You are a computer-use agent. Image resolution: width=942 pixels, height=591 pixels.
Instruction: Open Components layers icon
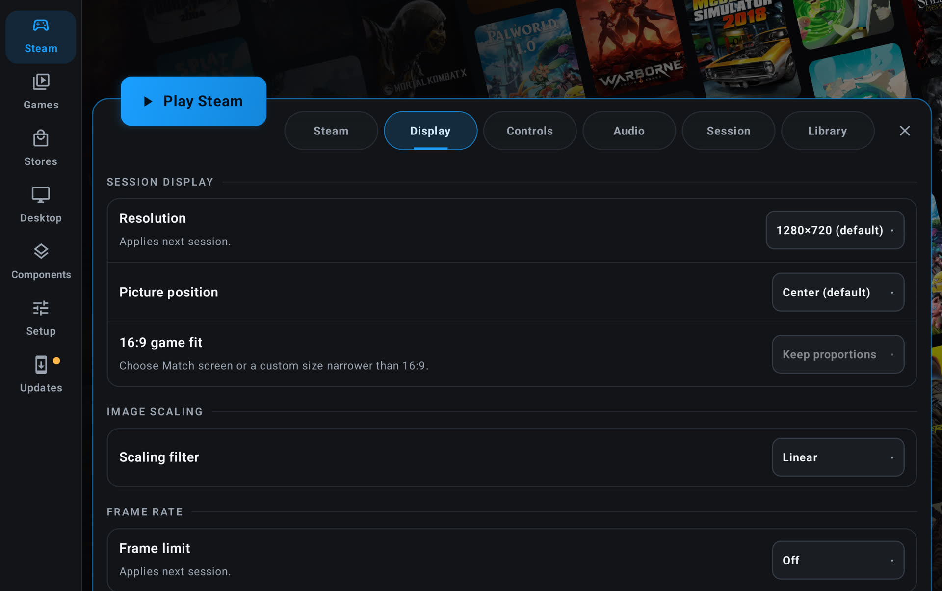(41, 251)
